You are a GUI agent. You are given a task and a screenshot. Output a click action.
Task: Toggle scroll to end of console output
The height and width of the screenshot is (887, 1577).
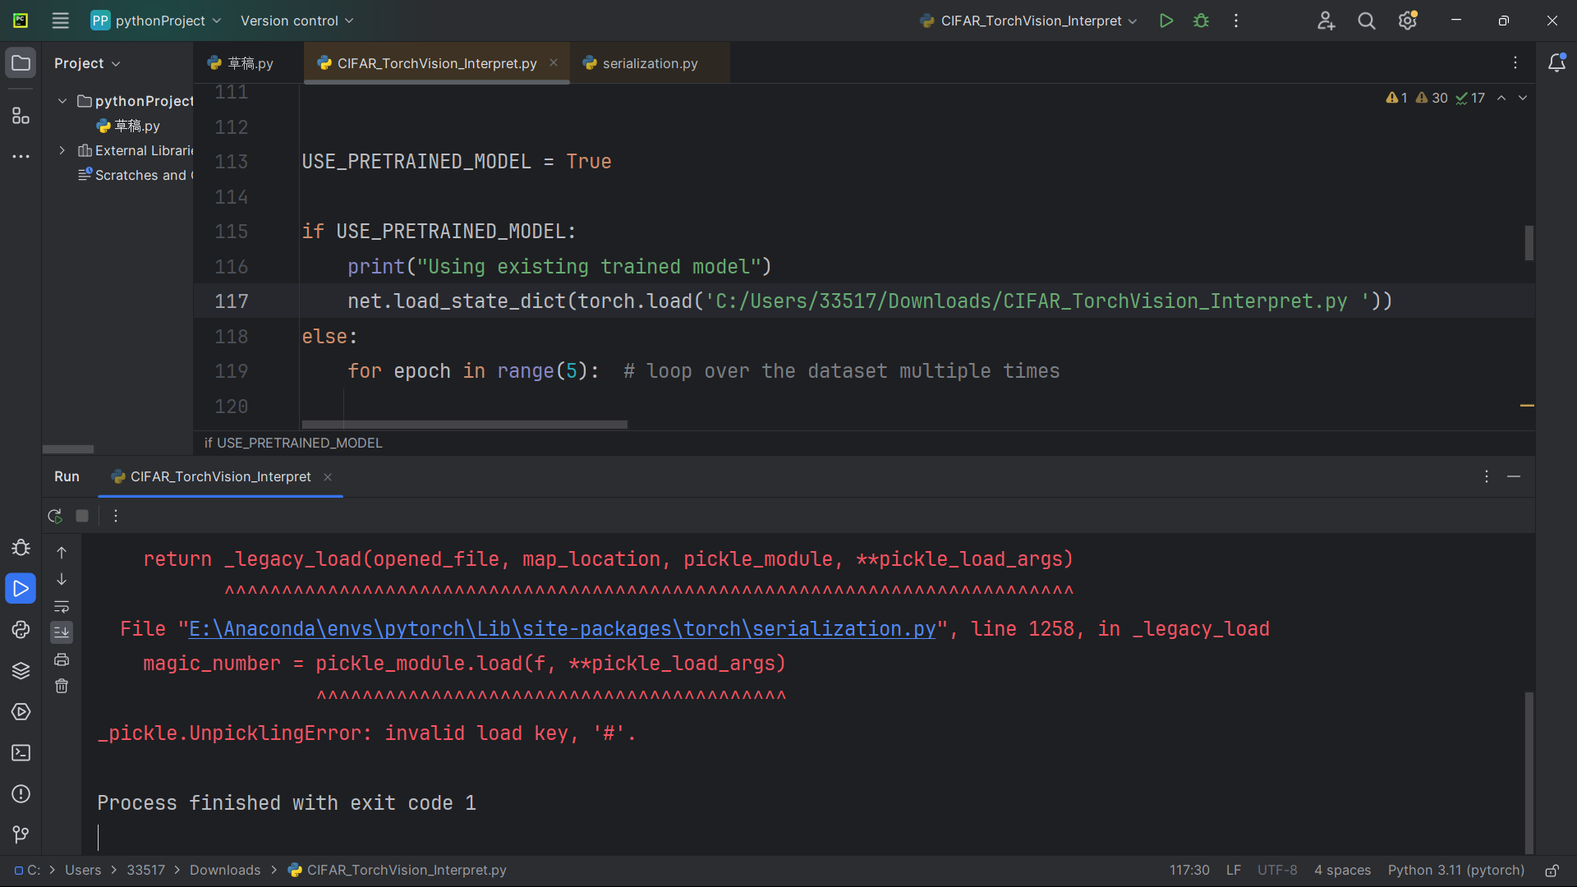(x=62, y=632)
